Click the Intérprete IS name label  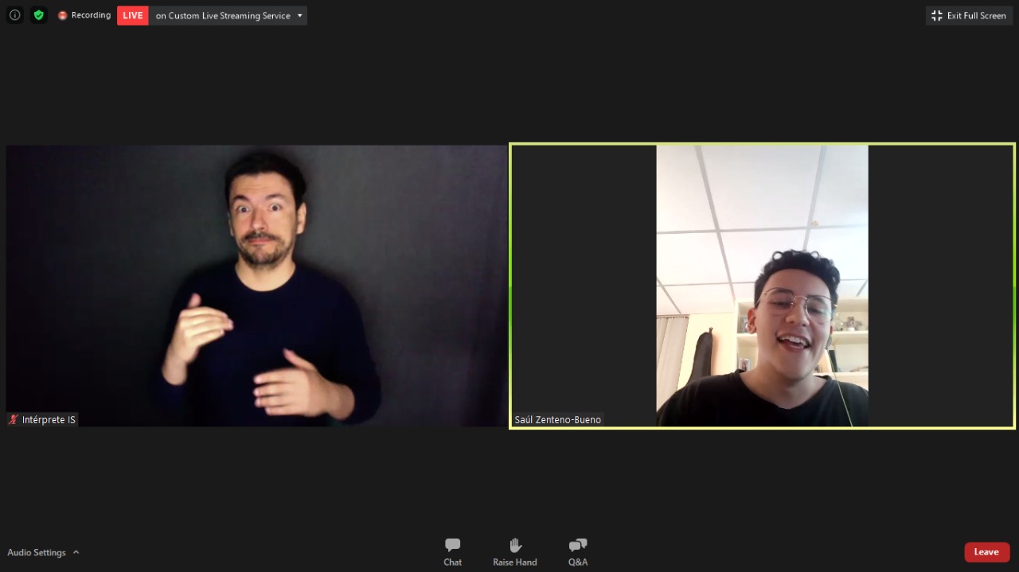pos(49,419)
